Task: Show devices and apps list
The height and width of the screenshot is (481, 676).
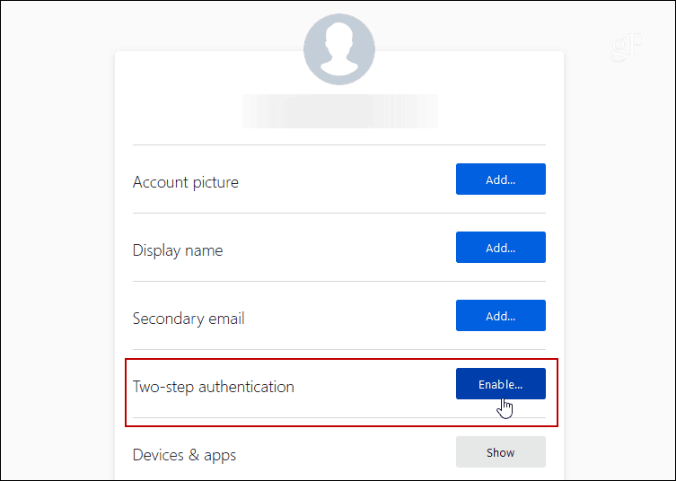Action: pos(501,451)
